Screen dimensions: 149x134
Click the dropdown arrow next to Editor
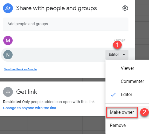coord(124,55)
